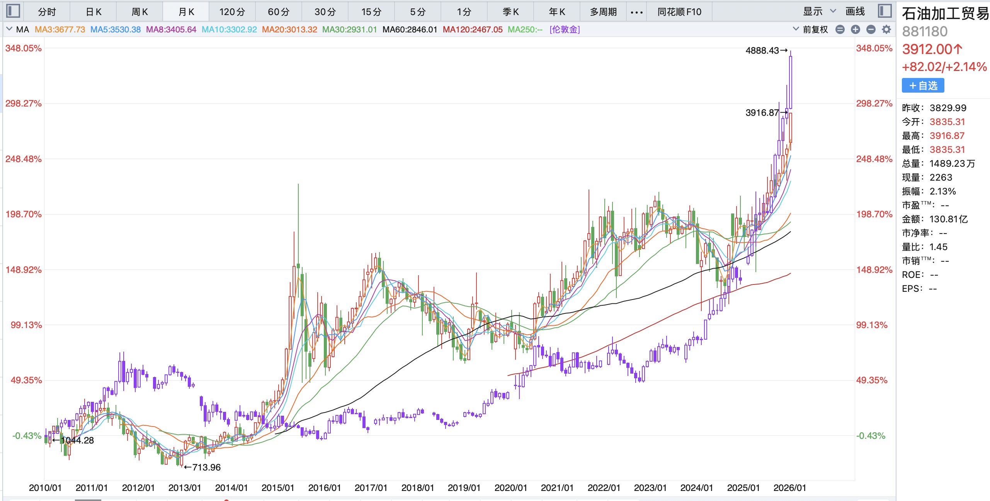Click the minus circle zoom-out icon
990x501 pixels.
(x=871, y=29)
